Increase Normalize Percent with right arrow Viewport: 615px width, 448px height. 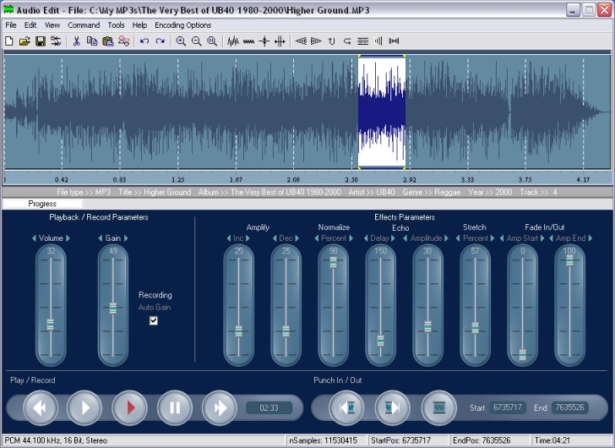click(x=350, y=239)
